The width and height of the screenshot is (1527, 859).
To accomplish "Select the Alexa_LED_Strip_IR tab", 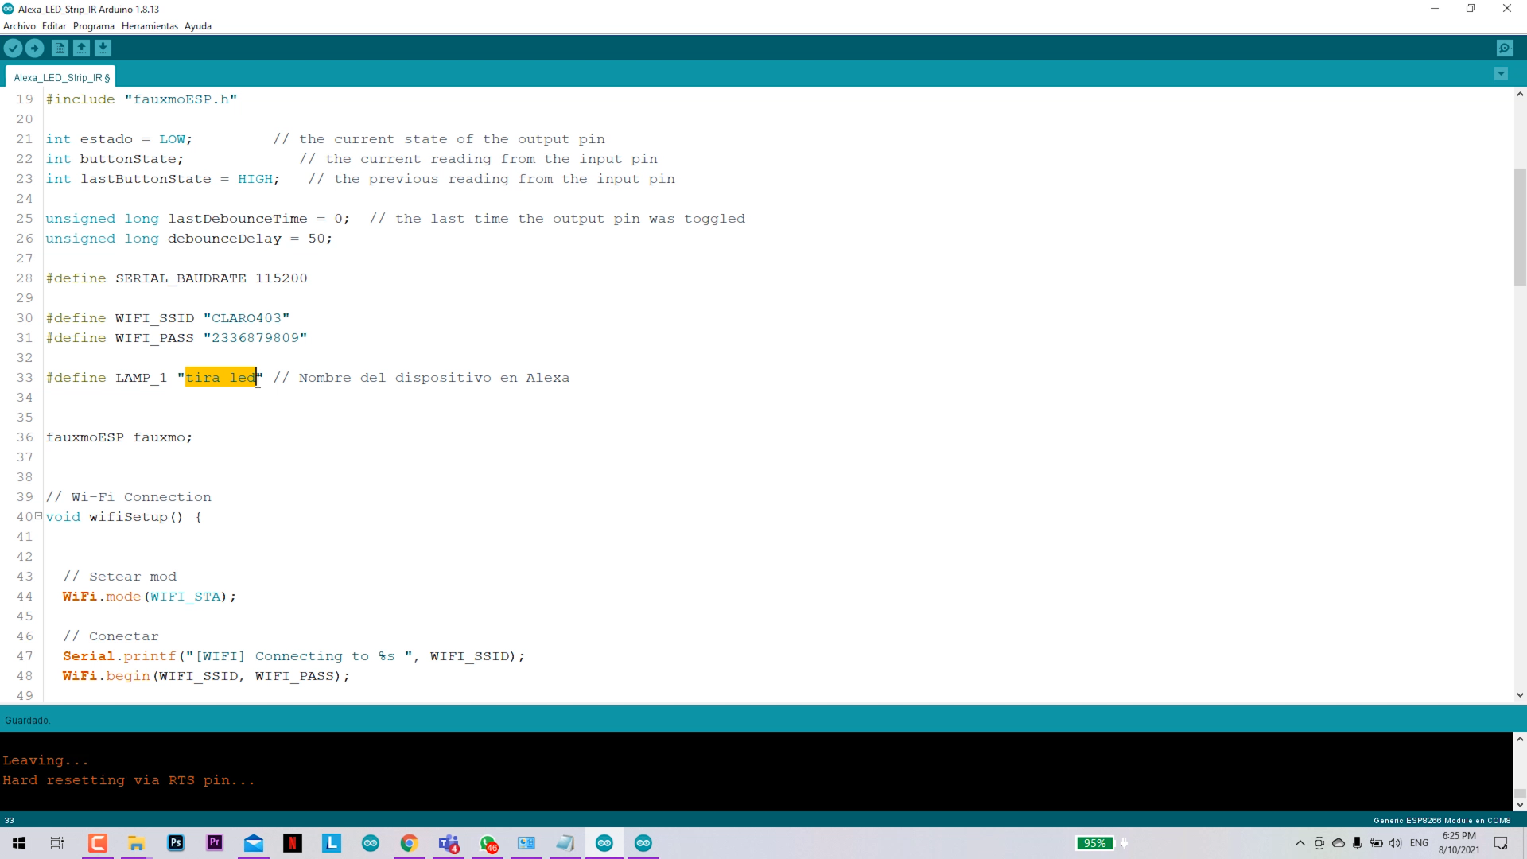I will [x=62, y=76].
